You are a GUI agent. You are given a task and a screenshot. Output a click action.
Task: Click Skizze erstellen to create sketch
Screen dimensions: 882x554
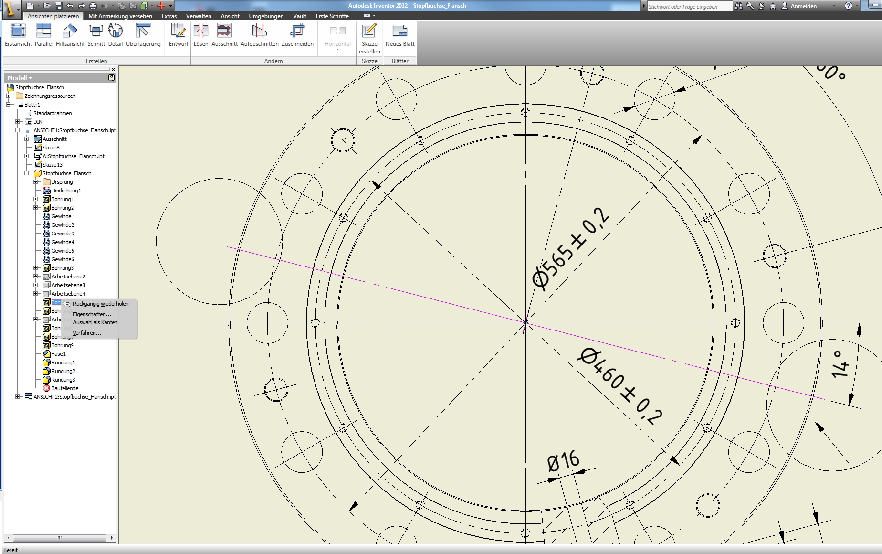click(369, 38)
